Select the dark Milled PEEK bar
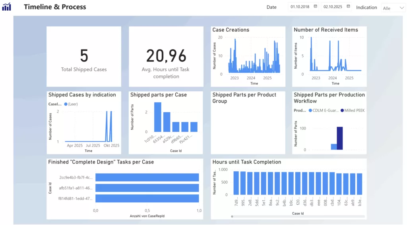 (x=340, y=138)
